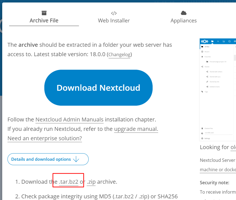Click the activity bolt icon in screenshot
Image resolution: width=236 pixels, height=200 pixels.
coord(218,41)
